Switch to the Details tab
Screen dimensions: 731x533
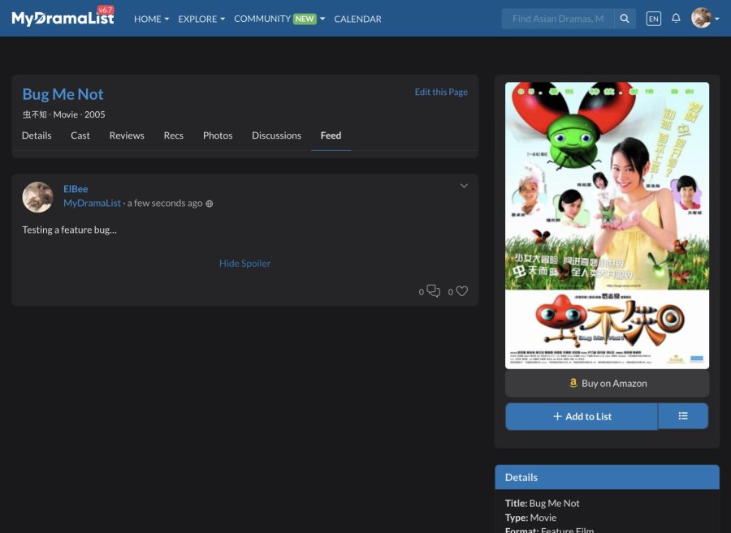(37, 135)
